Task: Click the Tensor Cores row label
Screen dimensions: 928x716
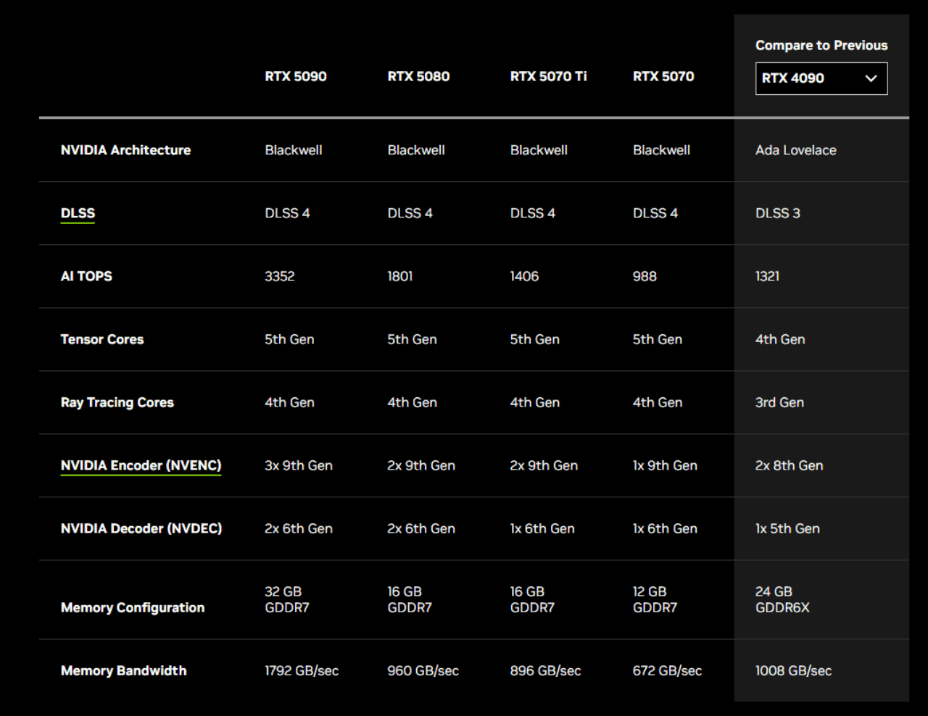Action: pos(102,339)
